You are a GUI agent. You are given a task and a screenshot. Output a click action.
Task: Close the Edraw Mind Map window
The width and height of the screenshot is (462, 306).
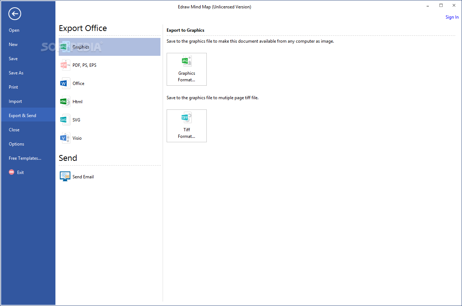tap(454, 5)
